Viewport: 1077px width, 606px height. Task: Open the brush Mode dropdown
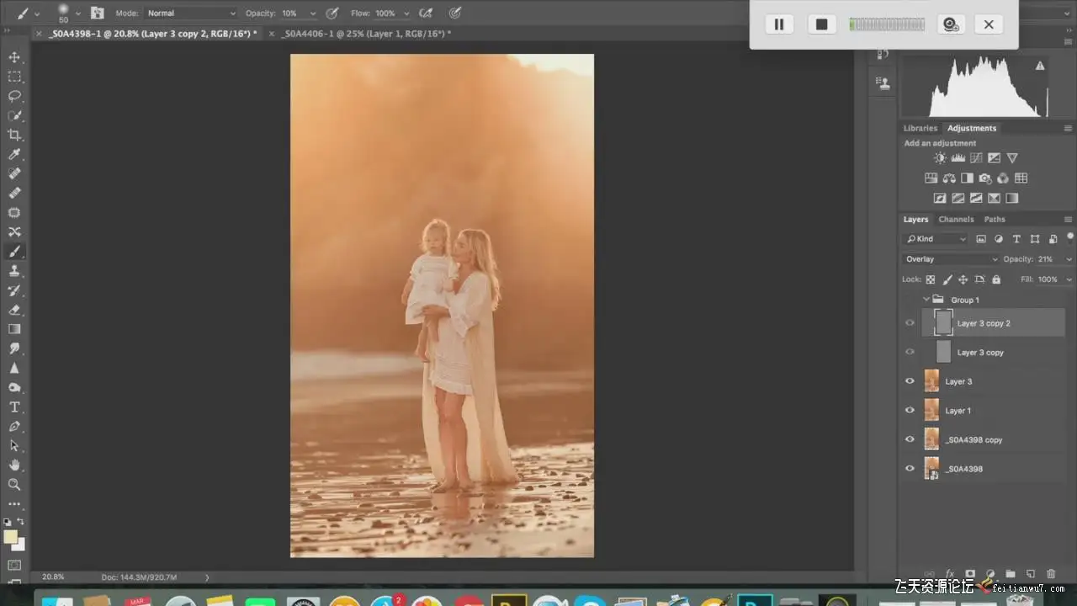191,13
